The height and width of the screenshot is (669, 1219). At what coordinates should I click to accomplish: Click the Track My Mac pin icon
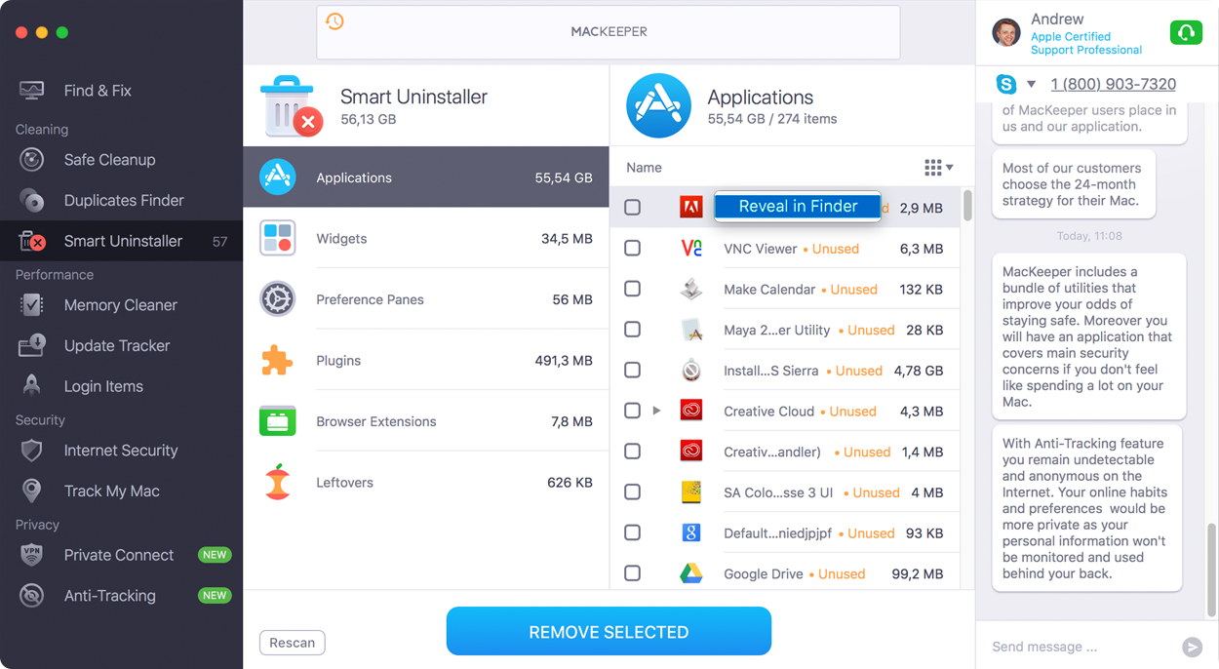(x=31, y=491)
